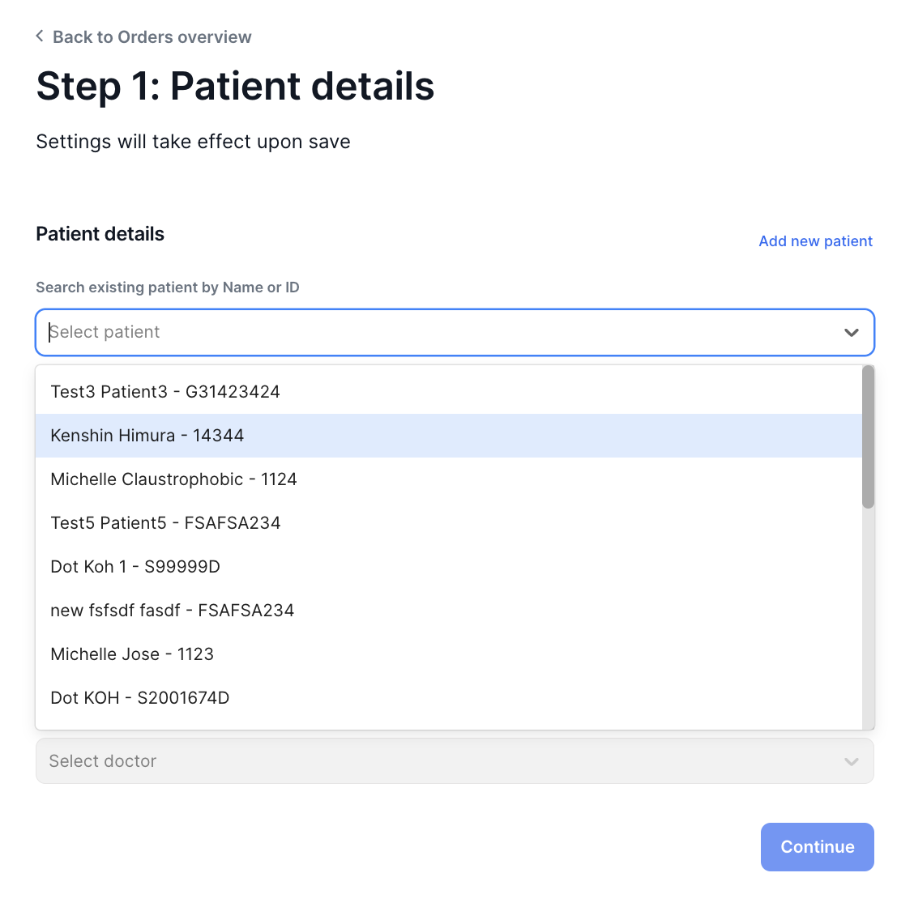The height and width of the screenshot is (907, 914).
Task: Open the Select doctor dropdown
Action: [438, 761]
